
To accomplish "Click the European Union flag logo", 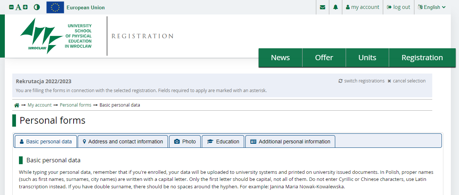I will [x=55, y=7].
